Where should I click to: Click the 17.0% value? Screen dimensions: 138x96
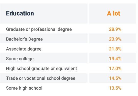(x=115, y=69)
